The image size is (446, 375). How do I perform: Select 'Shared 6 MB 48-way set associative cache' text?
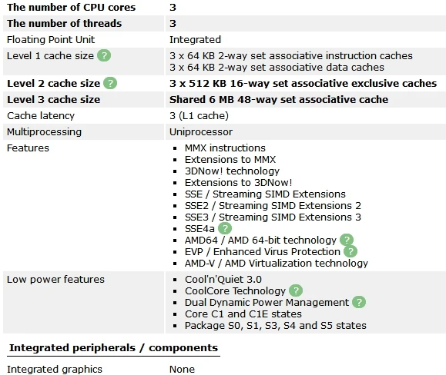click(x=279, y=100)
